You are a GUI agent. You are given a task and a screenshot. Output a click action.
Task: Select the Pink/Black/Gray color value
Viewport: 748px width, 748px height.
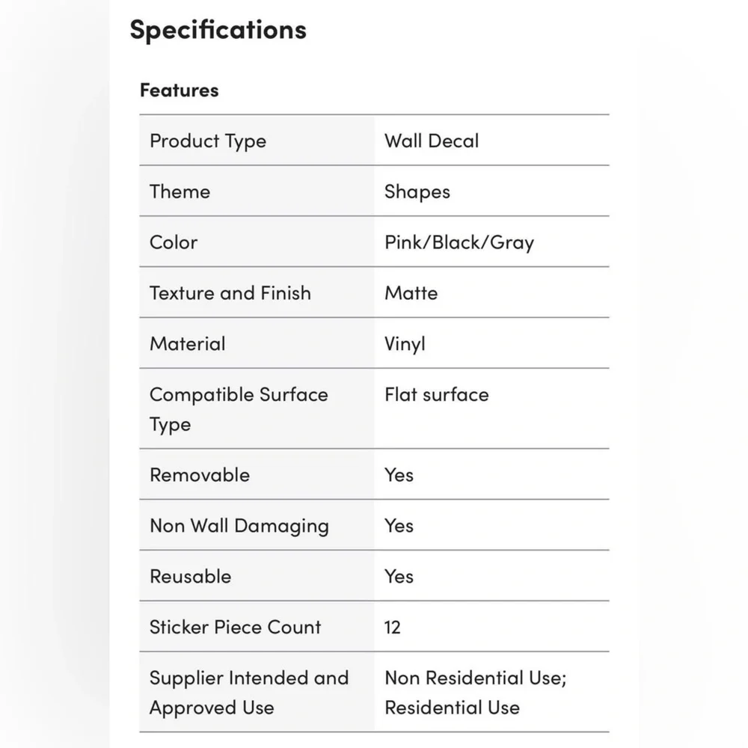pos(459,243)
